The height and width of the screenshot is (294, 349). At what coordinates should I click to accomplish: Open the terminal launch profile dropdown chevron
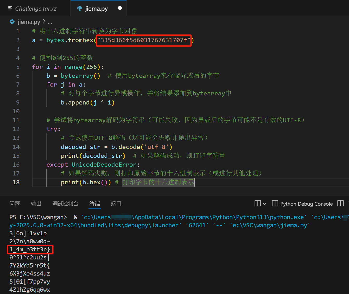(x=265, y=204)
